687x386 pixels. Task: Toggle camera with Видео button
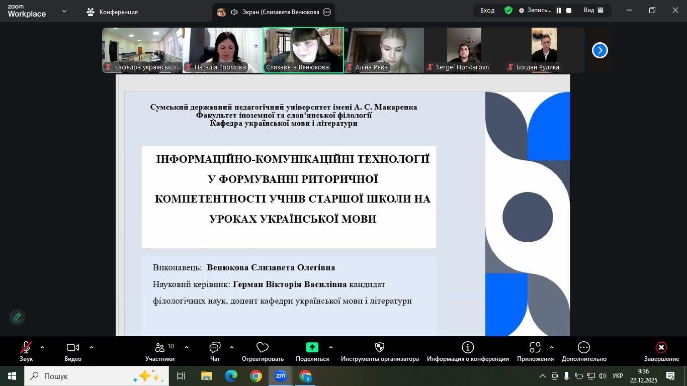73,348
